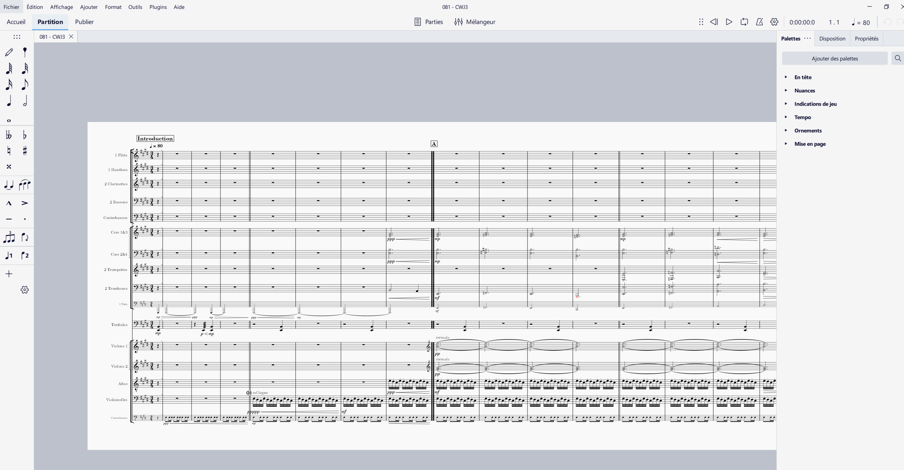Click the Play button in transport
The width and height of the screenshot is (904, 470).
[729, 22]
